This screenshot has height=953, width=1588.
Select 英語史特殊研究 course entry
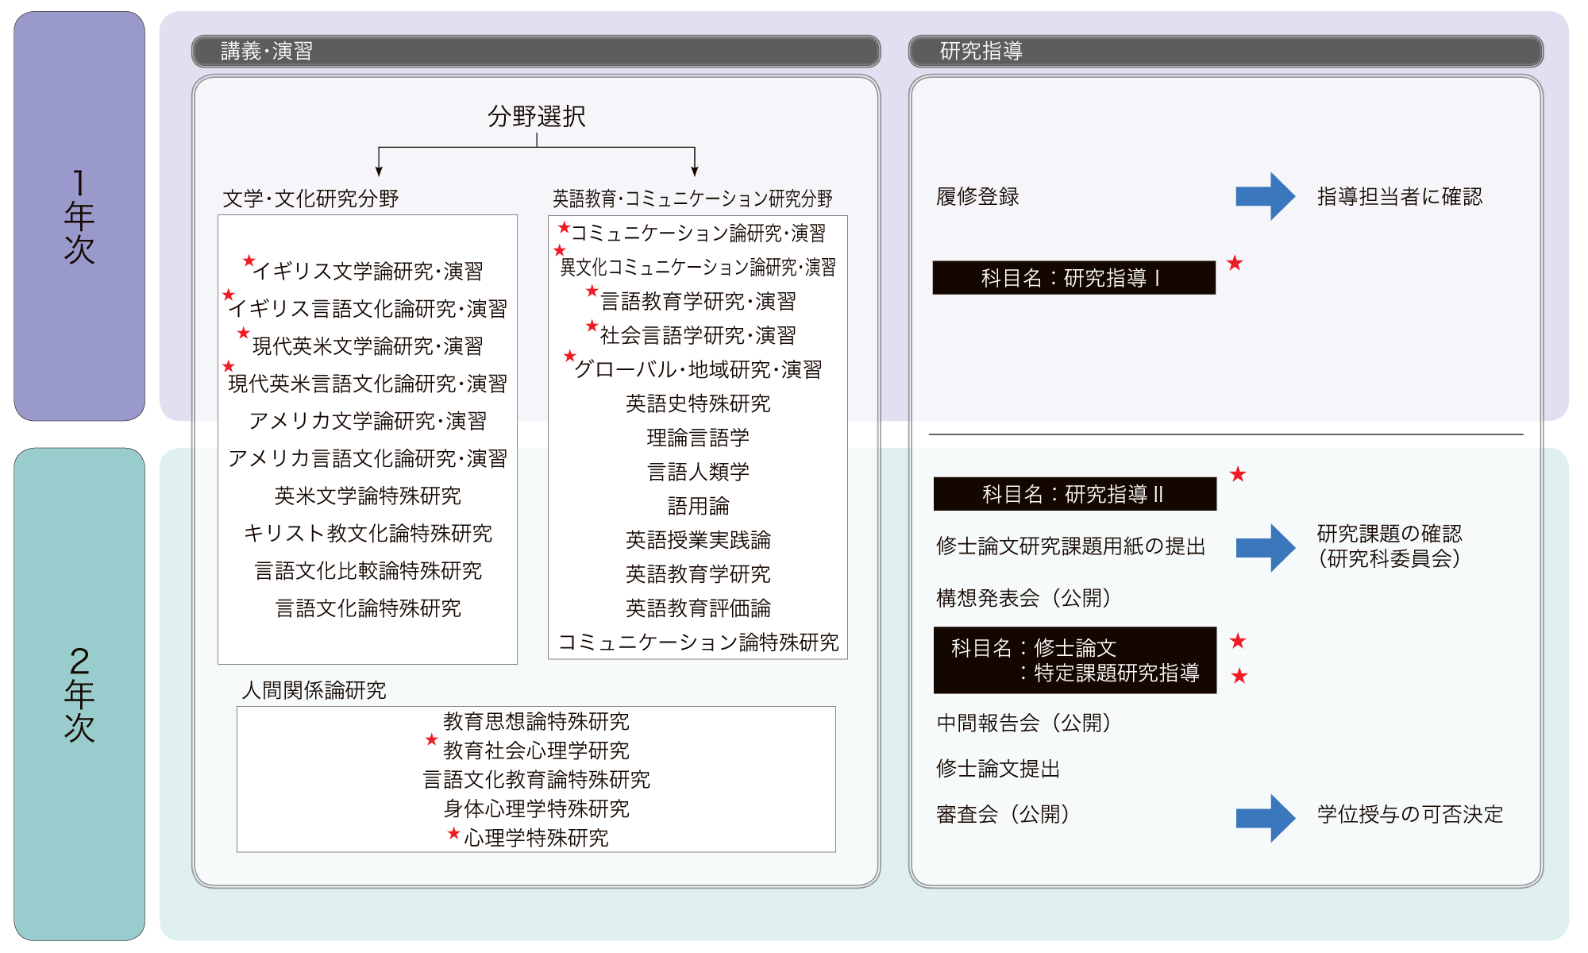[x=697, y=403]
